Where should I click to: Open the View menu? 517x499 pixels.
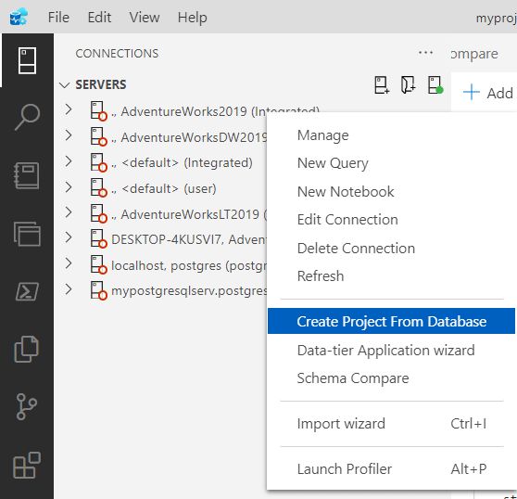click(145, 18)
